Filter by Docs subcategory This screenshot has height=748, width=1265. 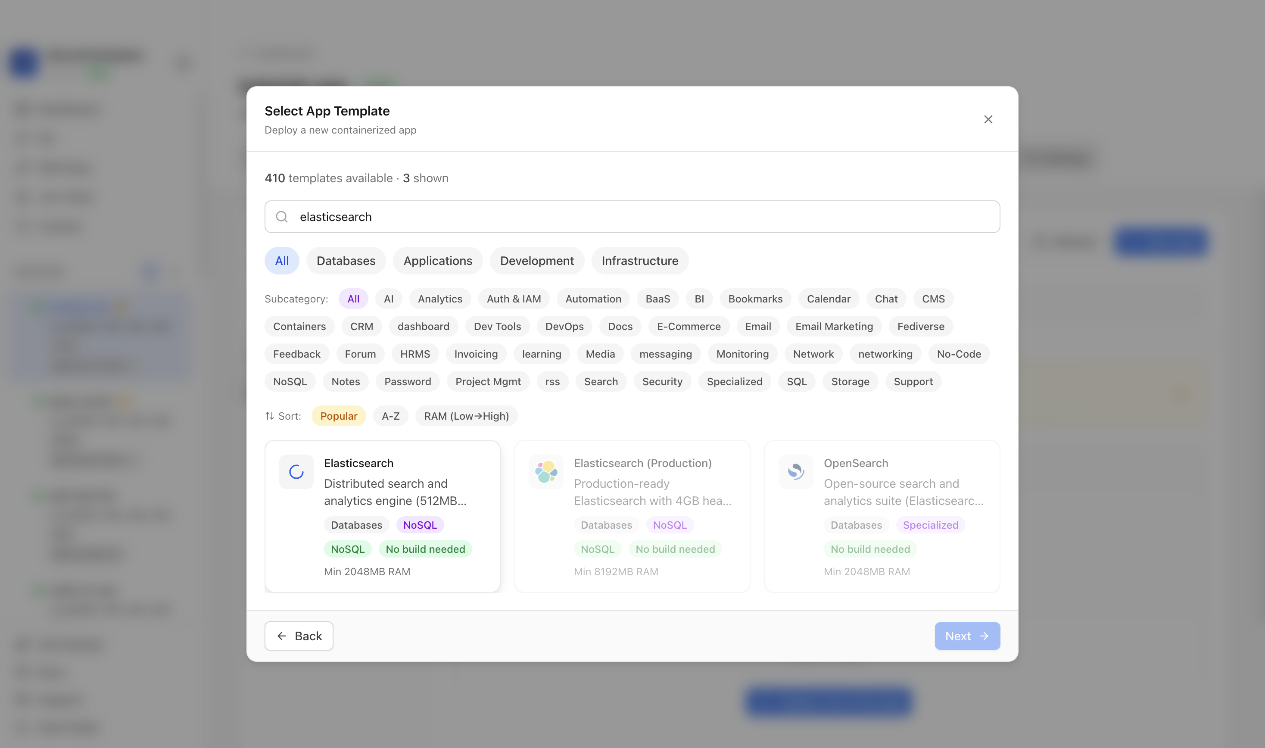pyautogui.click(x=620, y=327)
